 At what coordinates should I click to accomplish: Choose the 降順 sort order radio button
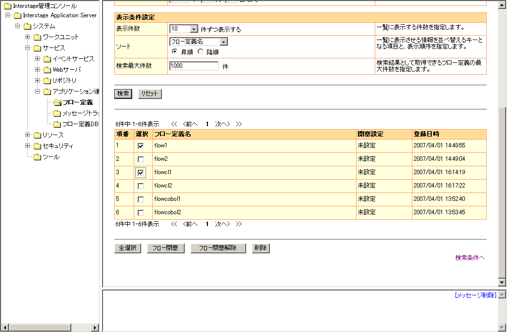tap(201, 51)
